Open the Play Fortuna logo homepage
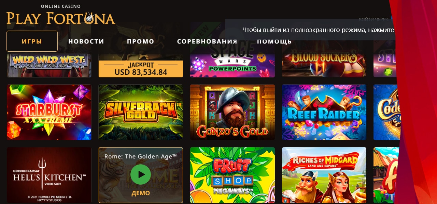The height and width of the screenshot is (204, 437). [x=61, y=15]
